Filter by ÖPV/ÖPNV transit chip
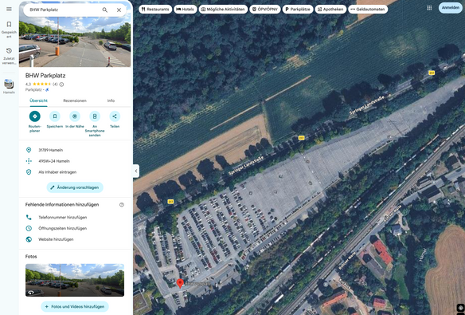 click(265, 10)
